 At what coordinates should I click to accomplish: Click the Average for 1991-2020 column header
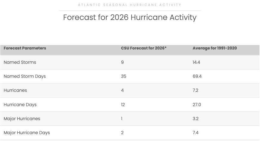(215, 48)
